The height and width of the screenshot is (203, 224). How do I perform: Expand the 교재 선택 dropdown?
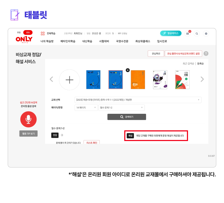pos(138,100)
